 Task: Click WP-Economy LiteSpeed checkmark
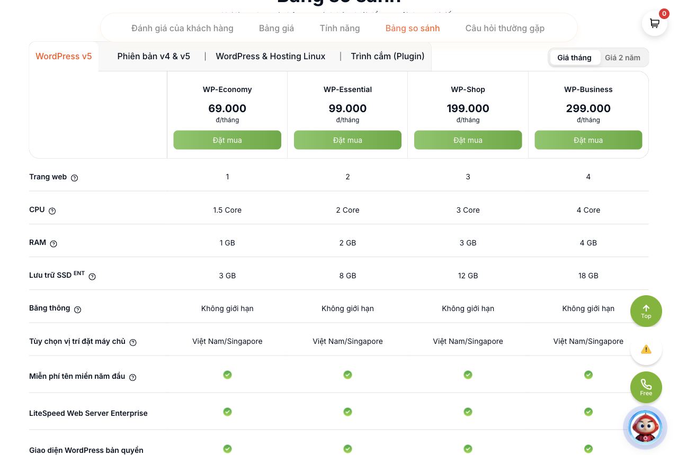[227, 412]
